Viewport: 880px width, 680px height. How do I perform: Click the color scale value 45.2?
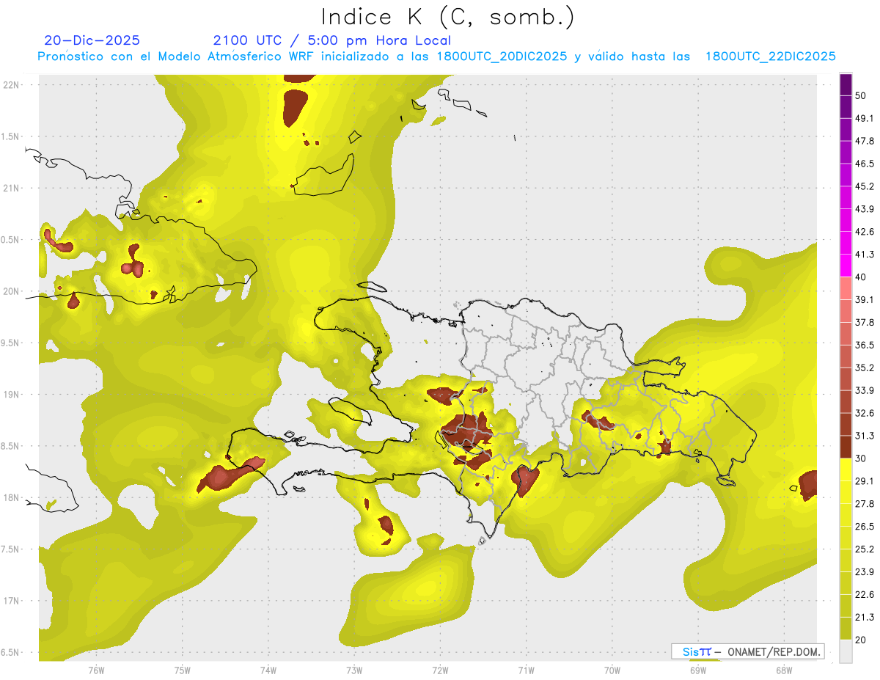click(865, 186)
